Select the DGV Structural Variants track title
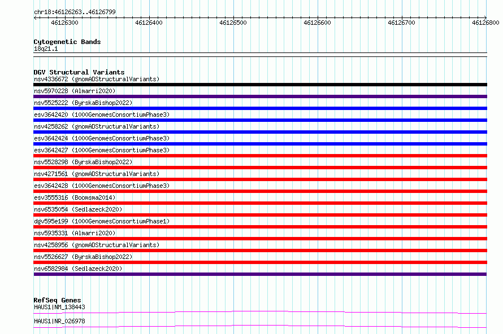The image size is (503, 334). [79, 72]
